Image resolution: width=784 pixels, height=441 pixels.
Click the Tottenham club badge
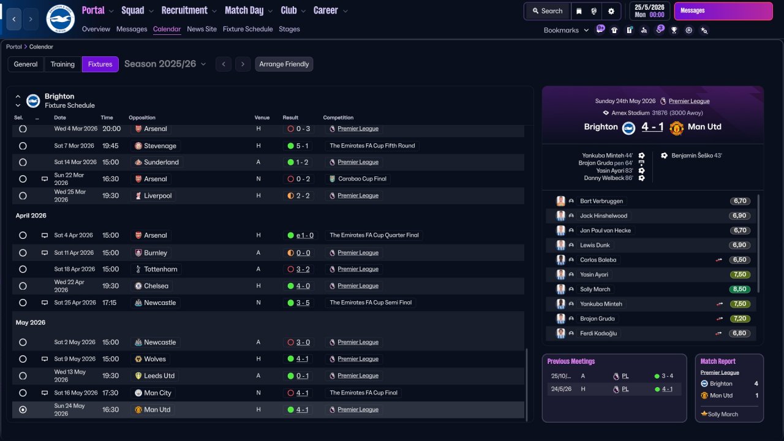(x=138, y=269)
